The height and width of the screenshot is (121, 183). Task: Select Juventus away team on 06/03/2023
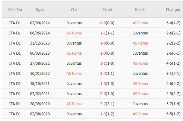[140, 53]
